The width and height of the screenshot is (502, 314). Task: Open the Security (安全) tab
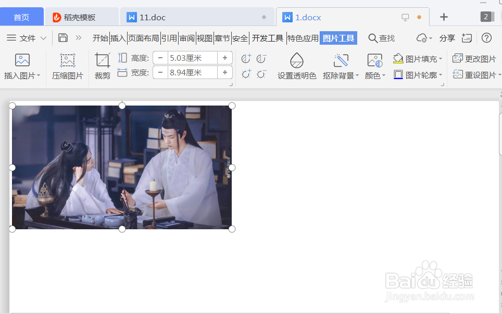pos(240,38)
